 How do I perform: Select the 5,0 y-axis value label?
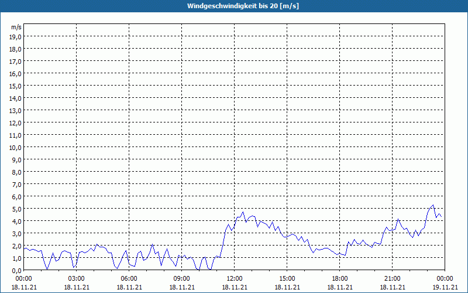(17, 209)
